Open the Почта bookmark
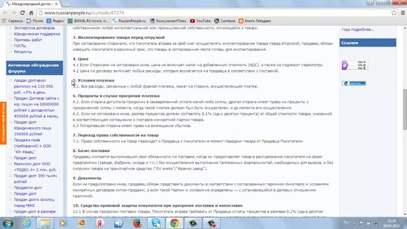407x229 pixels. pyautogui.click(x=35, y=21)
